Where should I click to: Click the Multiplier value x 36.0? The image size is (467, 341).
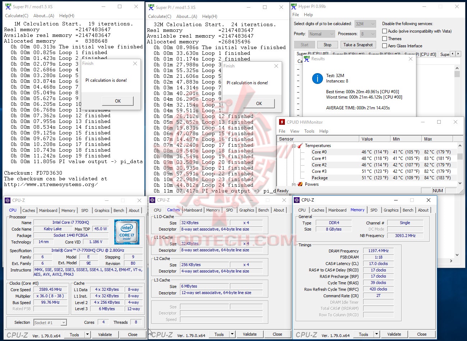[50, 296]
